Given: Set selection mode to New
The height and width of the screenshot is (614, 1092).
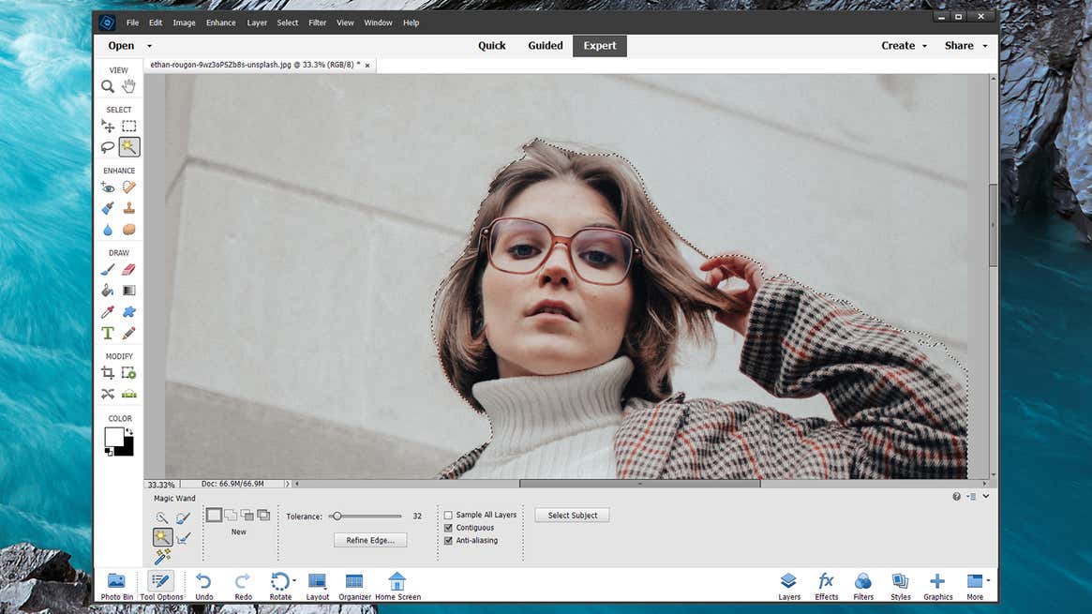Looking at the screenshot, I should [x=214, y=516].
